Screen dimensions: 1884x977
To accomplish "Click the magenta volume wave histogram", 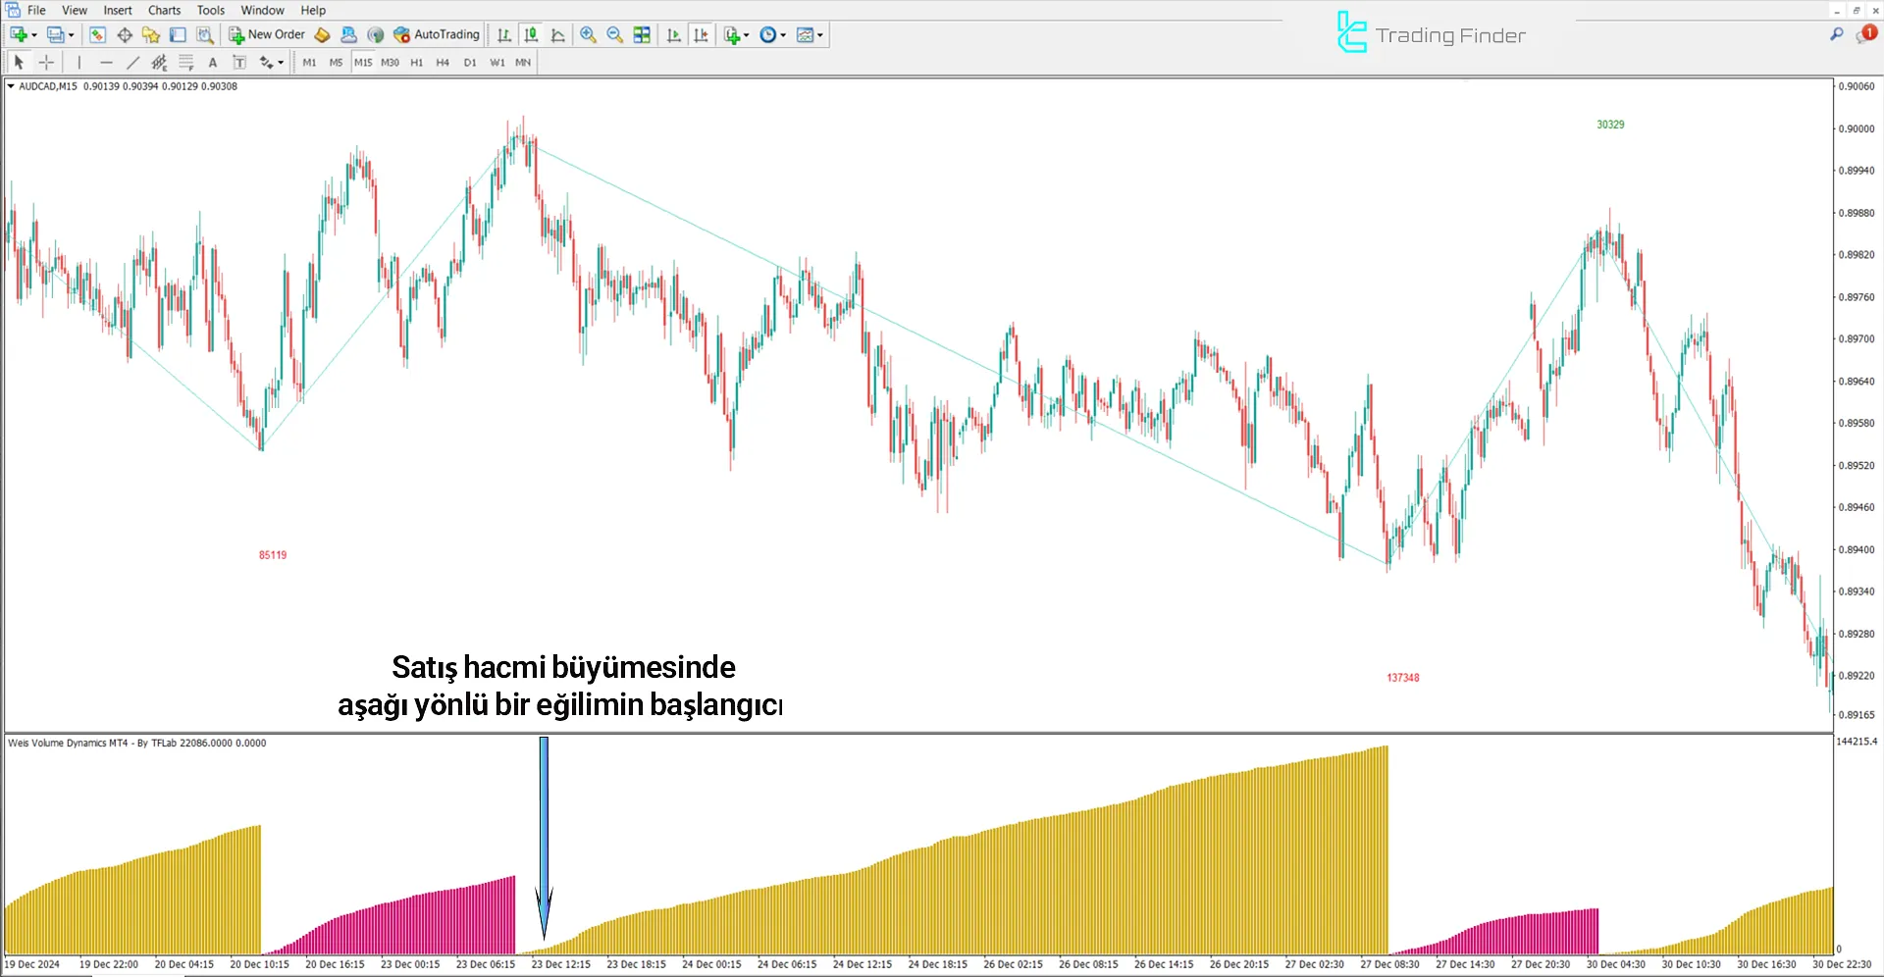I will tap(412, 922).
